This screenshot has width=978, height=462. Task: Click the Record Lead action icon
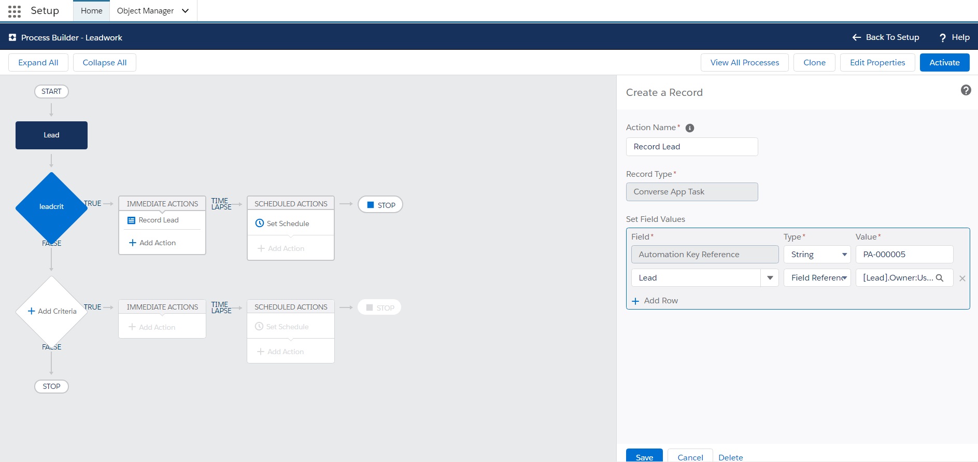tap(131, 220)
